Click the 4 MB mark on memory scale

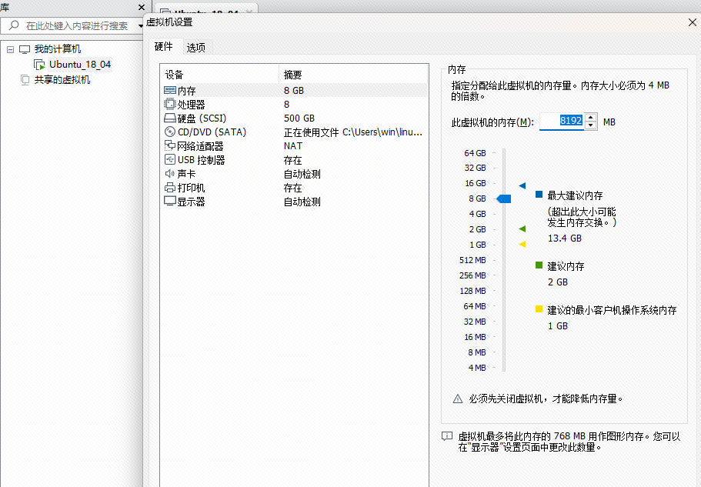click(477, 368)
